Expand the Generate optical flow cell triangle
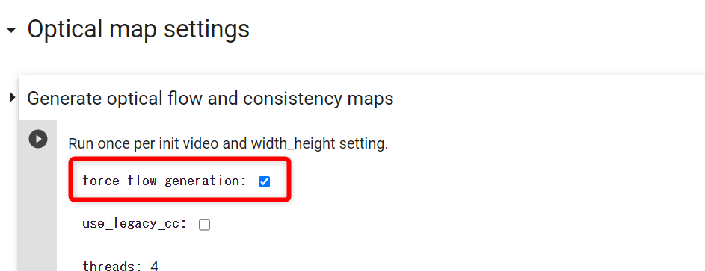 pyautogui.click(x=12, y=97)
